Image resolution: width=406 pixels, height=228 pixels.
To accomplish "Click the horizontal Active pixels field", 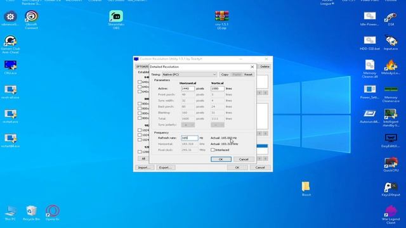I will [x=188, y=89].
